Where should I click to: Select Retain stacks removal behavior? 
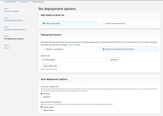coord(42,110)
